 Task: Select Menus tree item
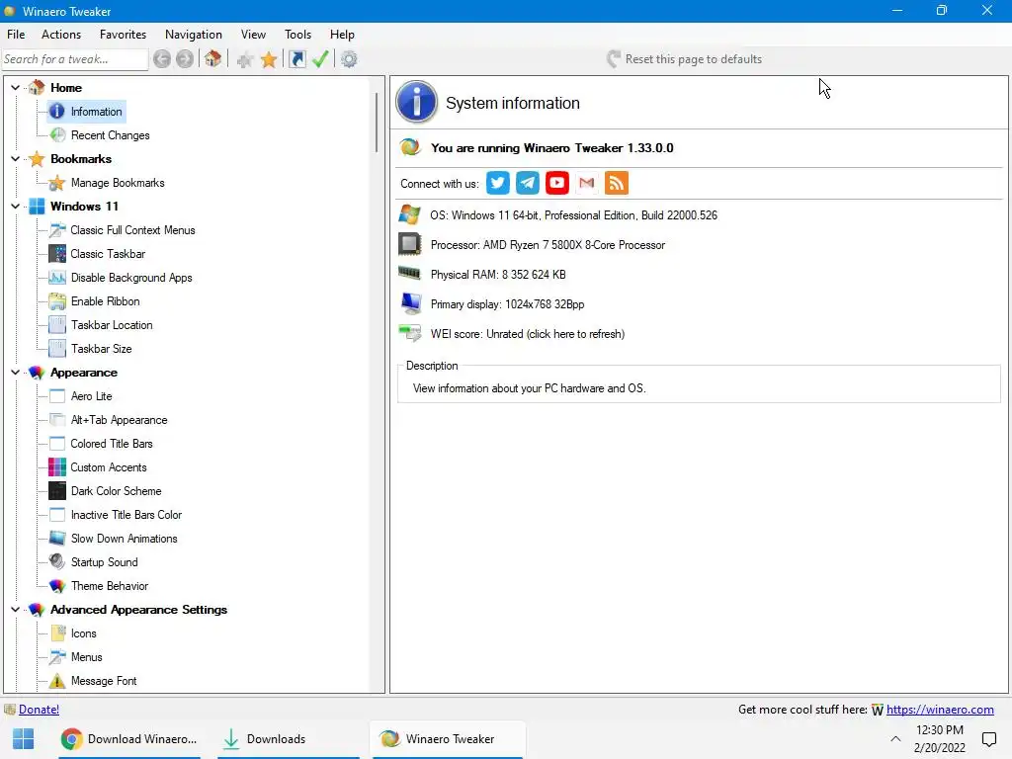click(x=87, y=657)
